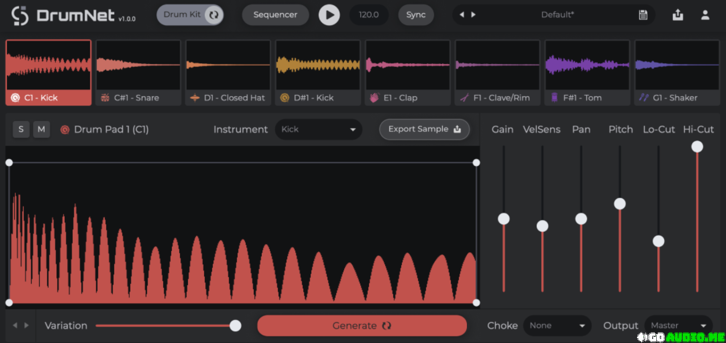Click the top-right waveform envelope handle
Screen dimensions: 726x343
pos(477,163)
